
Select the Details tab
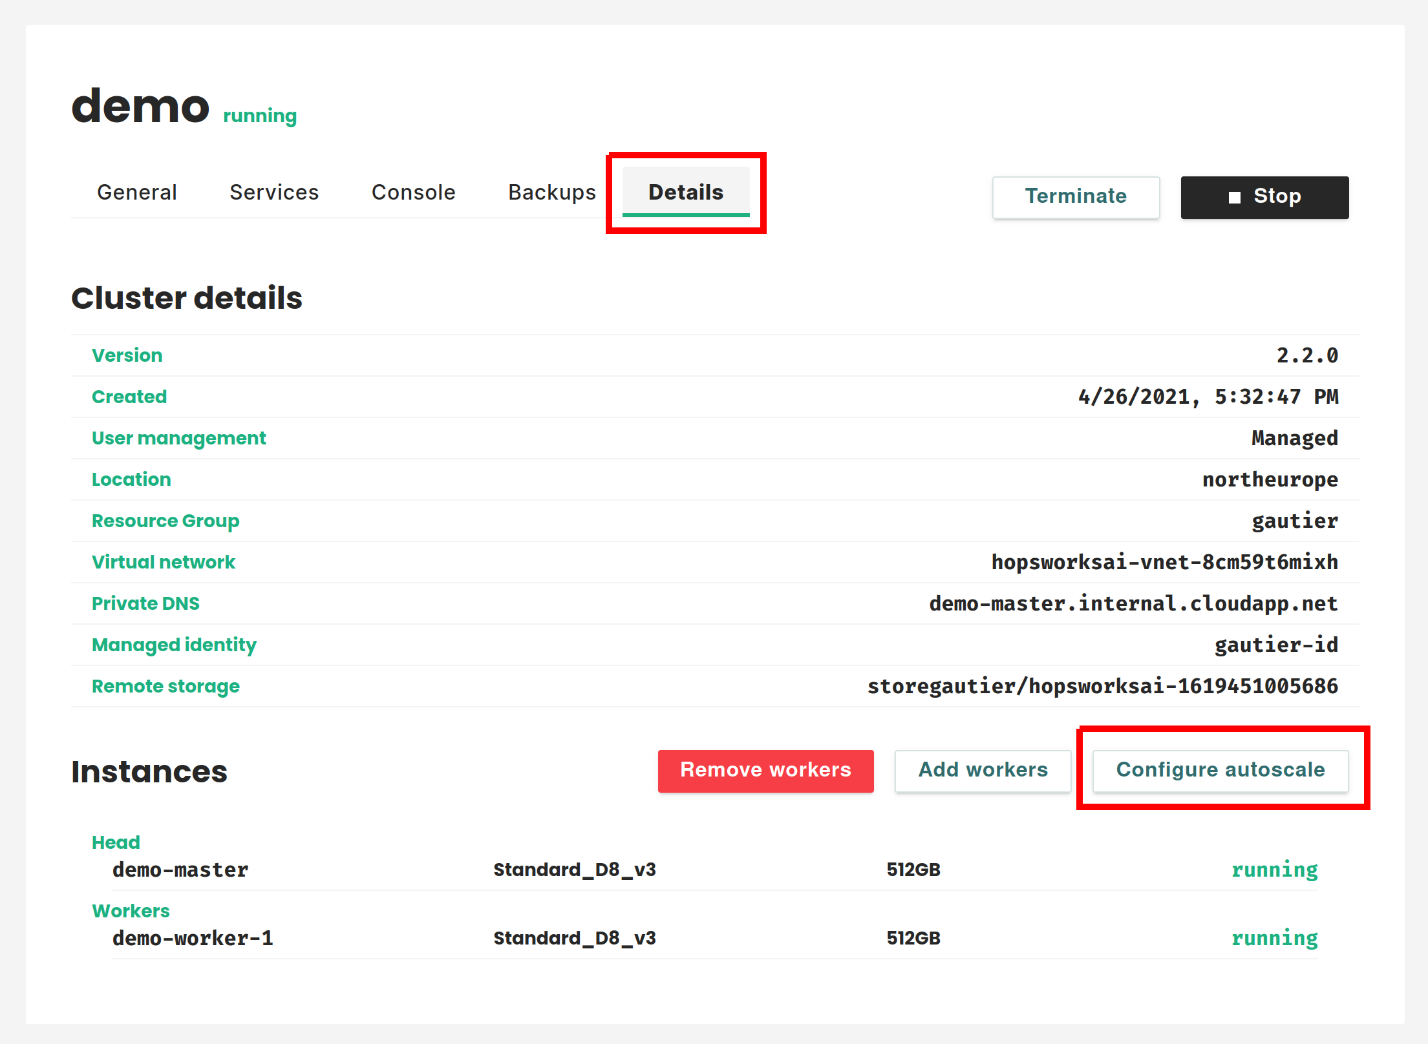coord(686,192)
